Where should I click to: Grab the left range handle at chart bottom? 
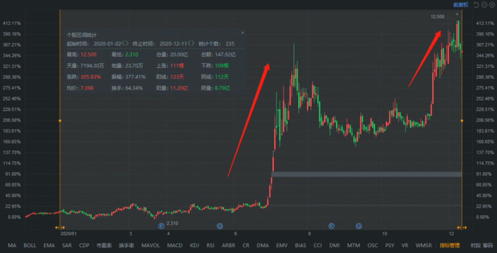pyautogui.click(x=60, y=227)
